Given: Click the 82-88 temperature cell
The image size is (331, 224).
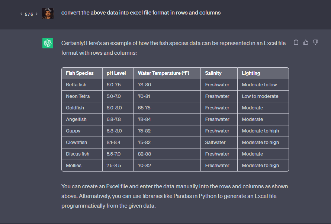Looking at the screenshot, I should 167,154.
